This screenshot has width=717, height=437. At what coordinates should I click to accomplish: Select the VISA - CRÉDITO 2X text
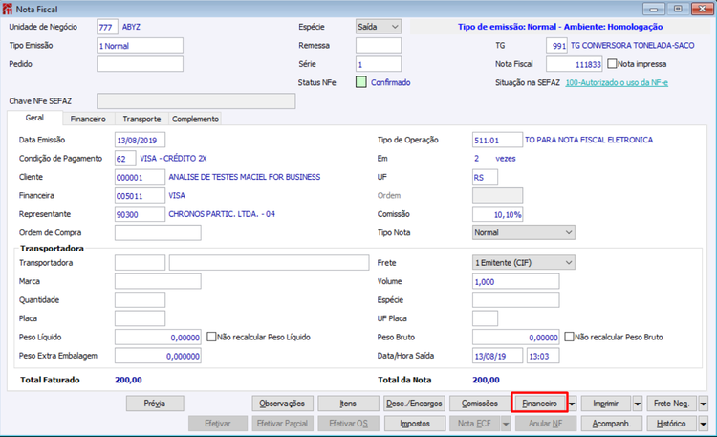click(173, 159)
